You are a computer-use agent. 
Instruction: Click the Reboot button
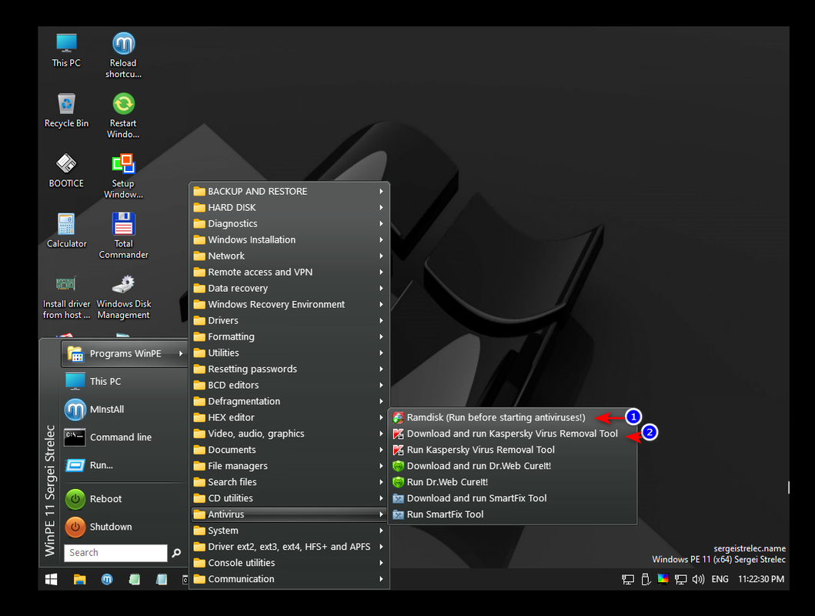(125, 499)
